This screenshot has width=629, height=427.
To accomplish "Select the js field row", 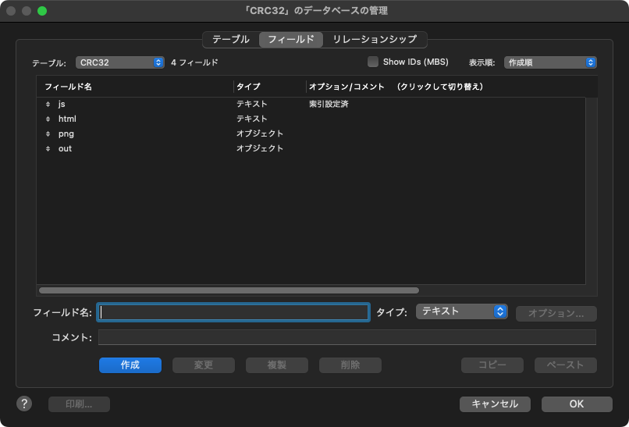I will pyautogui.click(x=311, y=105).
